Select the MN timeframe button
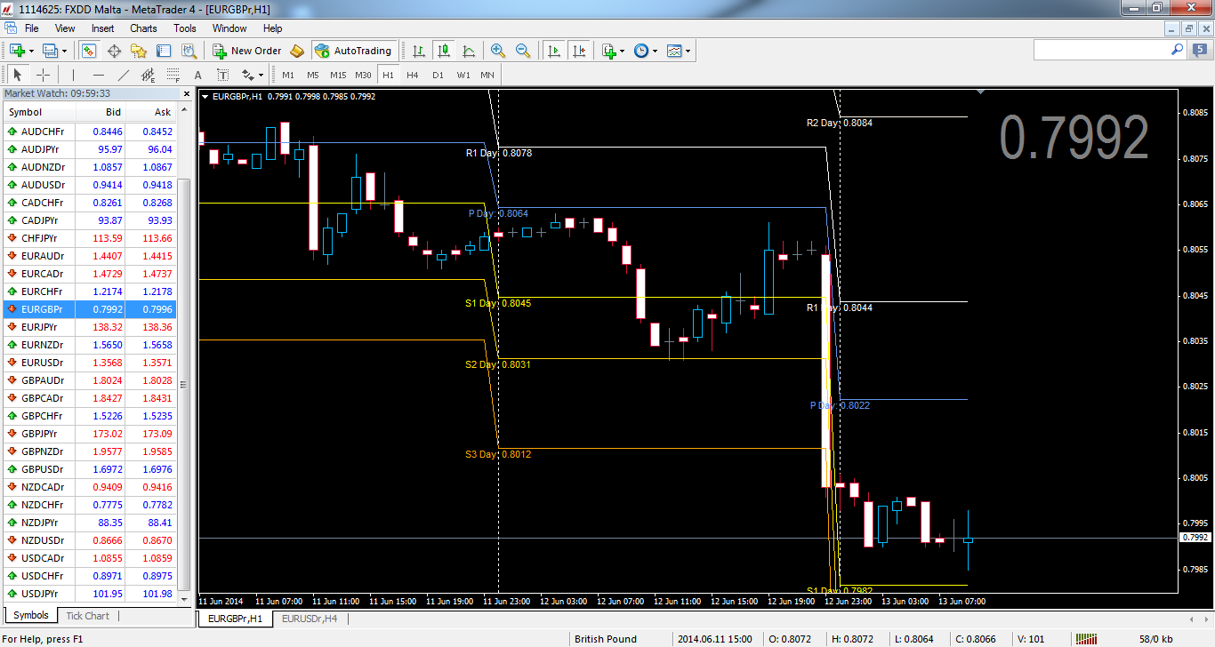The image size is (1215, 647). click(x=487, y=75)
